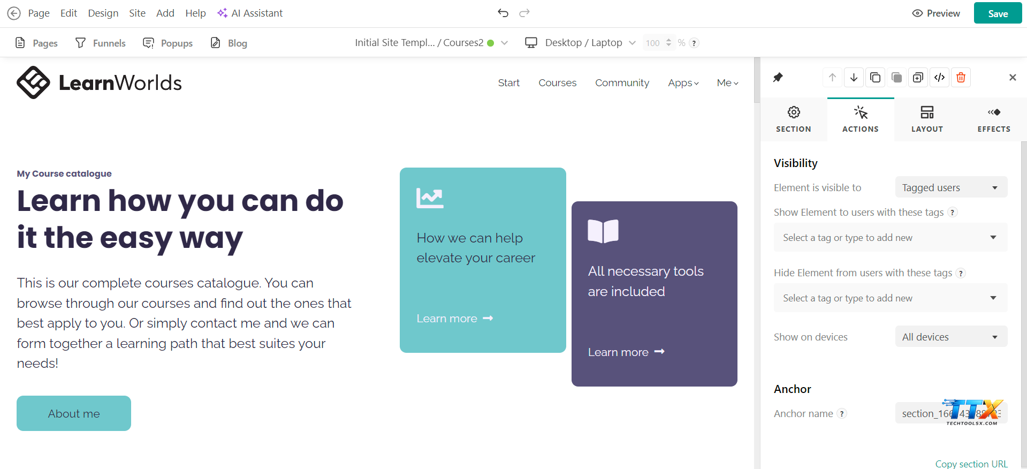The image size is (1027, 469).
Task: Click Copy section URL link
Action: coord(971,464)
